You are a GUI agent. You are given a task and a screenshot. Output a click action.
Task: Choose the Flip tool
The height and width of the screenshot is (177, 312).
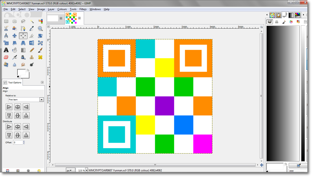[x=32, y=43]
